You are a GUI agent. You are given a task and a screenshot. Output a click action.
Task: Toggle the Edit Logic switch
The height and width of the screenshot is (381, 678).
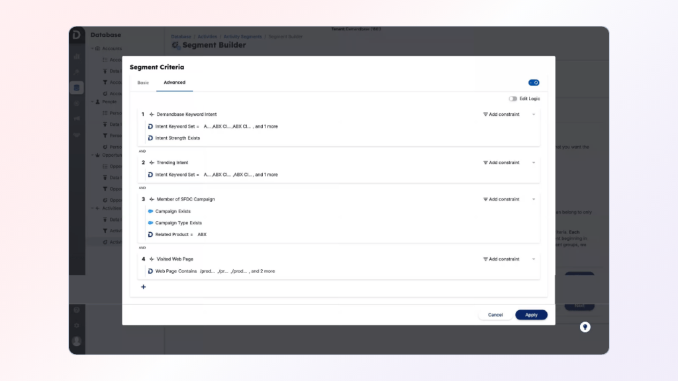[513, 99]
